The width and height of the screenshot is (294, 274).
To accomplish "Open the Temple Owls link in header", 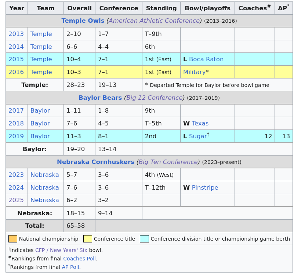I will click(x=83, y=21).
